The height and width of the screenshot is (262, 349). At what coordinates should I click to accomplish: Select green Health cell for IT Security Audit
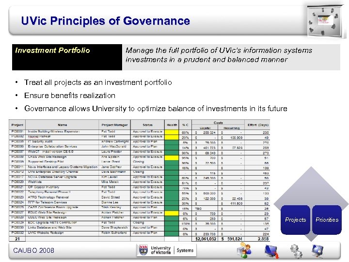[172, 142]
